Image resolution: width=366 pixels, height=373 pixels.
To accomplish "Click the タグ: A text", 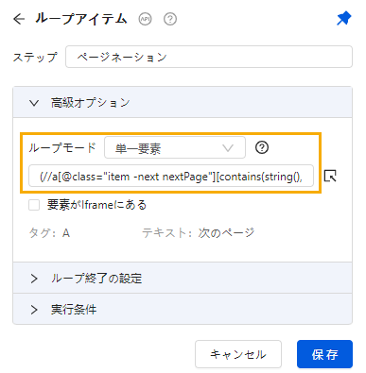I will [x=49, y=233].
